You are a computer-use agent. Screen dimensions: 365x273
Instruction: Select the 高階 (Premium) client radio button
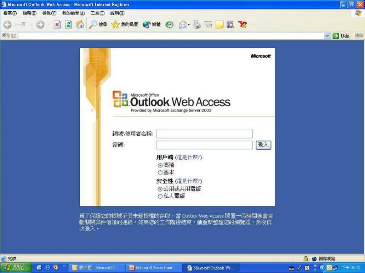click(x=160, y=165)
